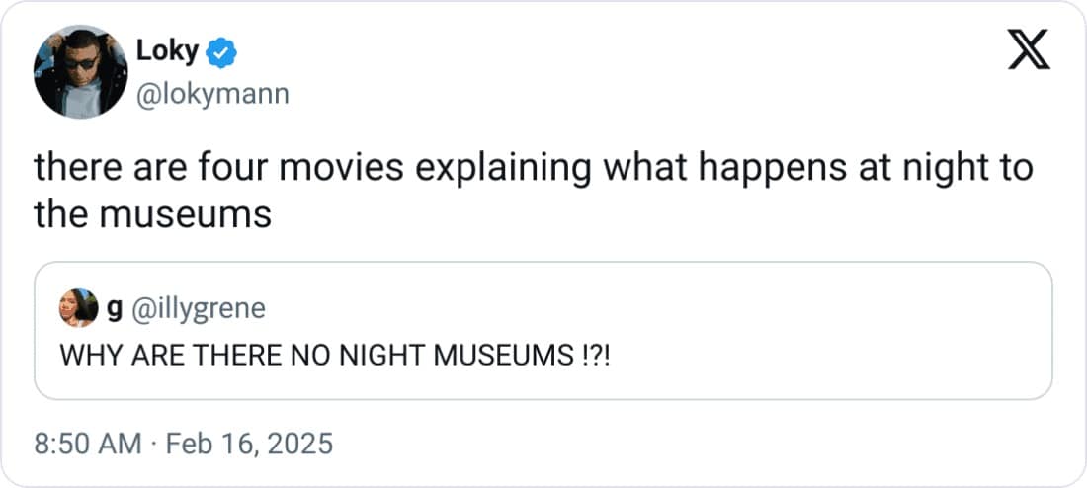The image size is (1087, 488).
Task: Visit the @lokymann handle
Action: point(211,94)
